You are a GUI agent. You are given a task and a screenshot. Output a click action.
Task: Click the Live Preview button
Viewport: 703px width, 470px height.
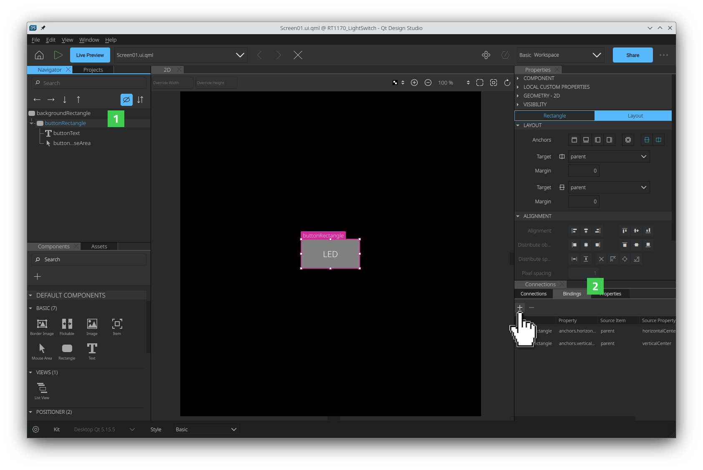[x=90, y=55]
